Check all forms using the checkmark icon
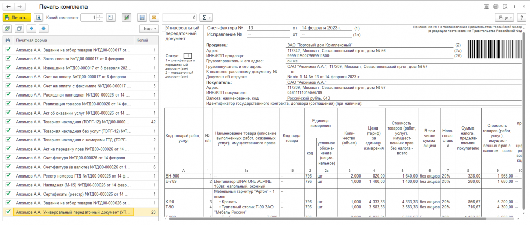530x225 pixels. point(8,28)
